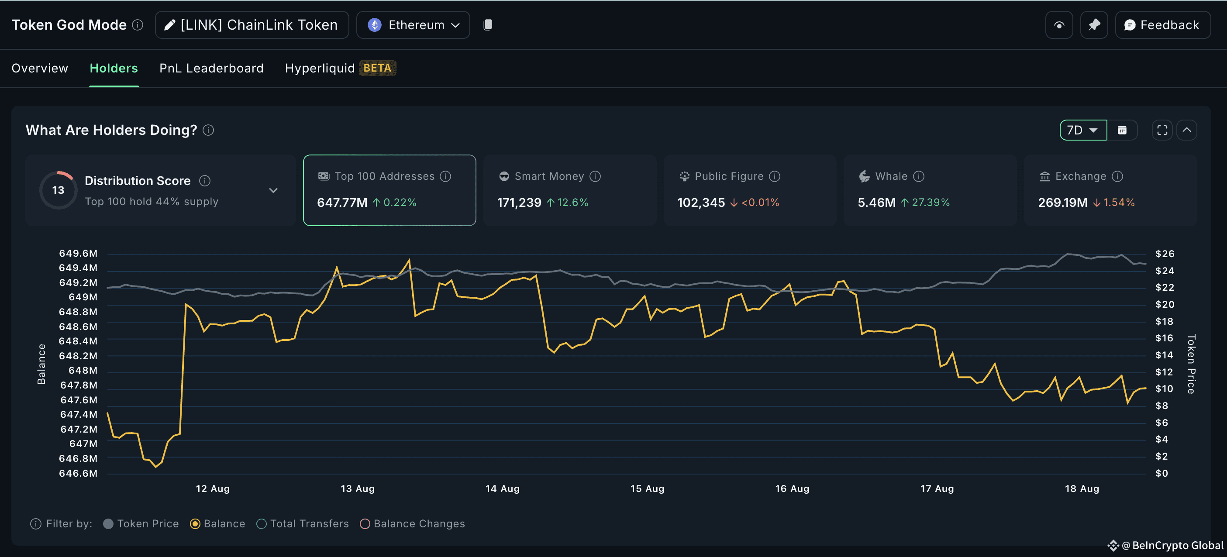Open the Ethereum chain dropdown
This screenshot has width=1227, height=557.
(x=413, y=25)
